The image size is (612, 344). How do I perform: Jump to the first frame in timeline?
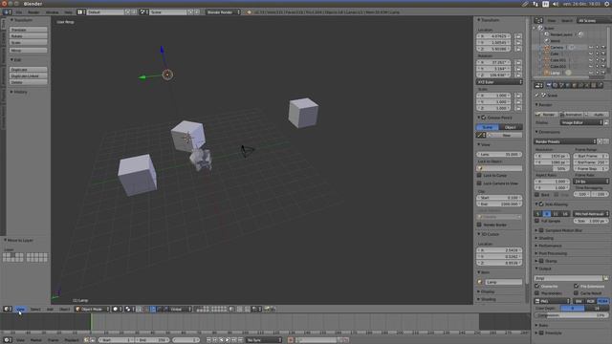tap(208, 340)
